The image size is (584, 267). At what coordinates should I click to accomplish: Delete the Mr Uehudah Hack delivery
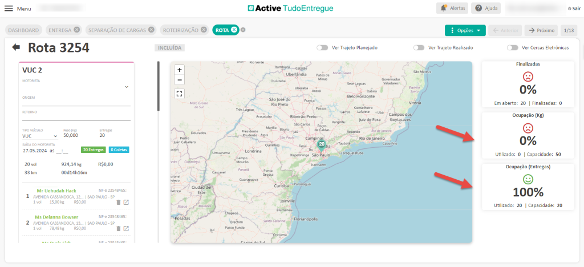tap(119, 202)
